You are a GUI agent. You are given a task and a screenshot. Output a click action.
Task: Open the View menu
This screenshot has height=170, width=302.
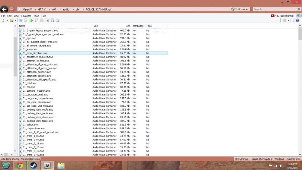click(16, 16)
